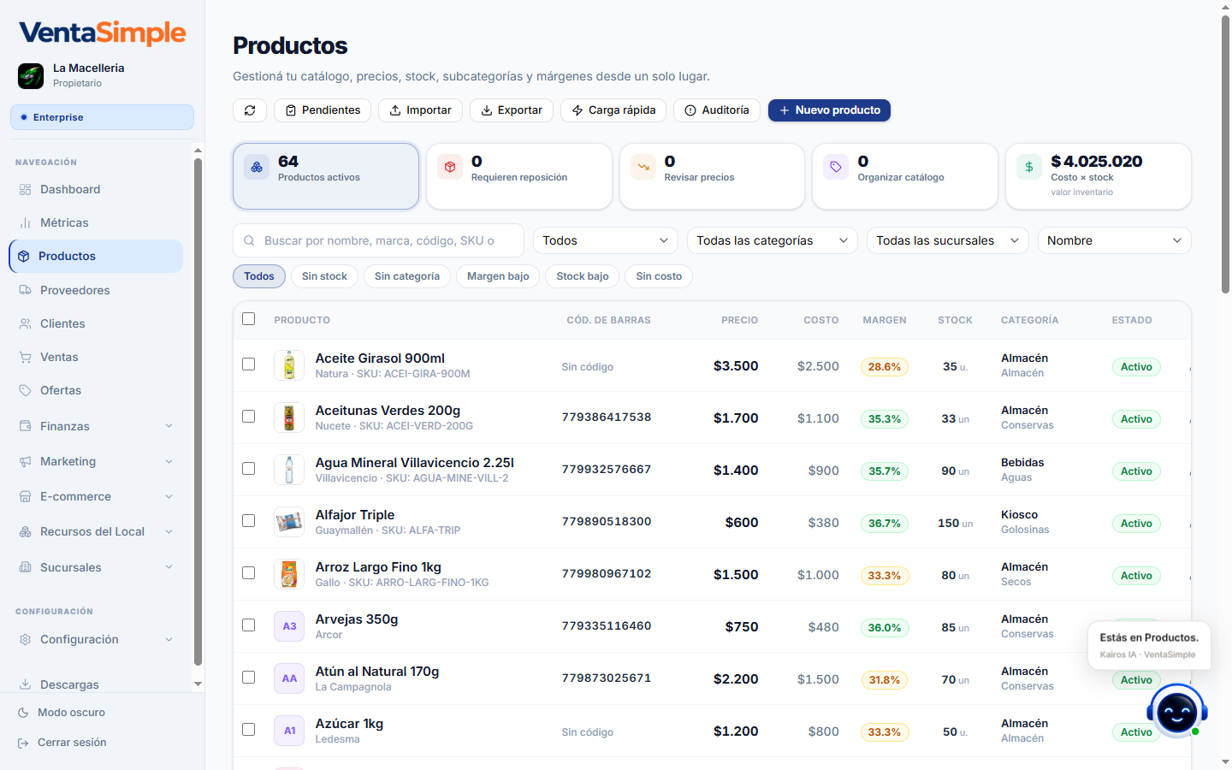
Task: Select the Todos filter chip
Action: point(259,276)
